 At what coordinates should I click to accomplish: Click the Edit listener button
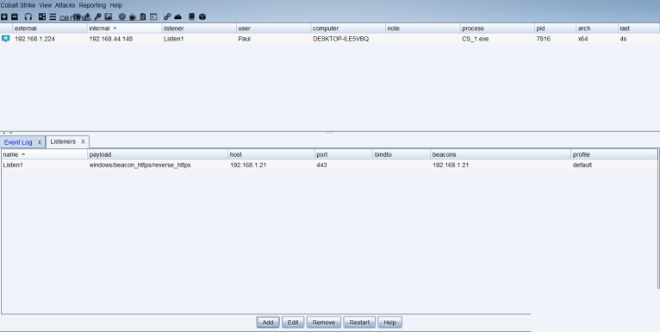click(293, 323)
